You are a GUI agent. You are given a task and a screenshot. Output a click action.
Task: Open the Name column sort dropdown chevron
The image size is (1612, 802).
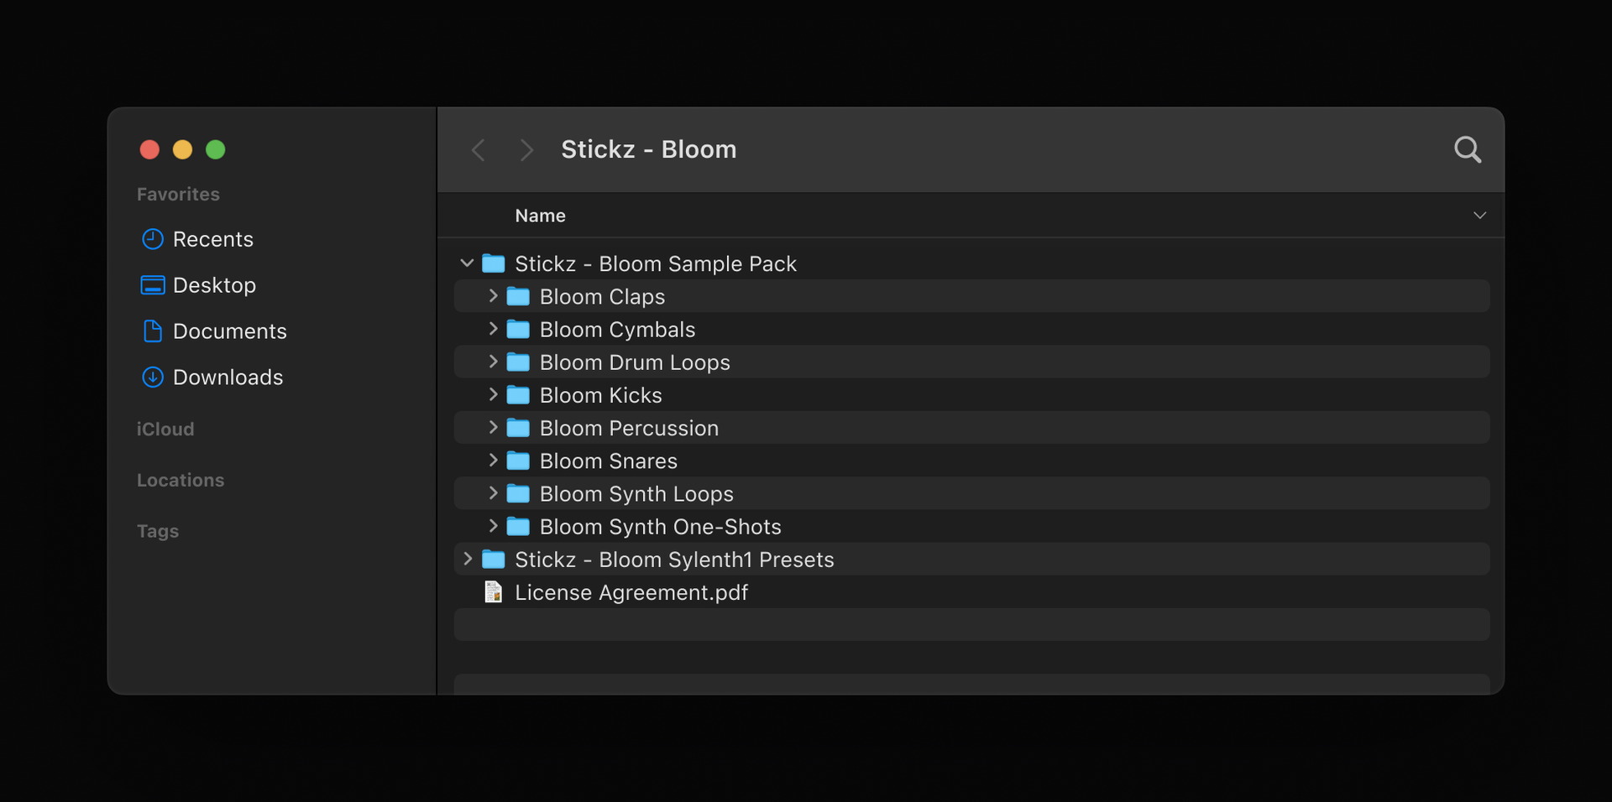click(x=1480, y=215)
